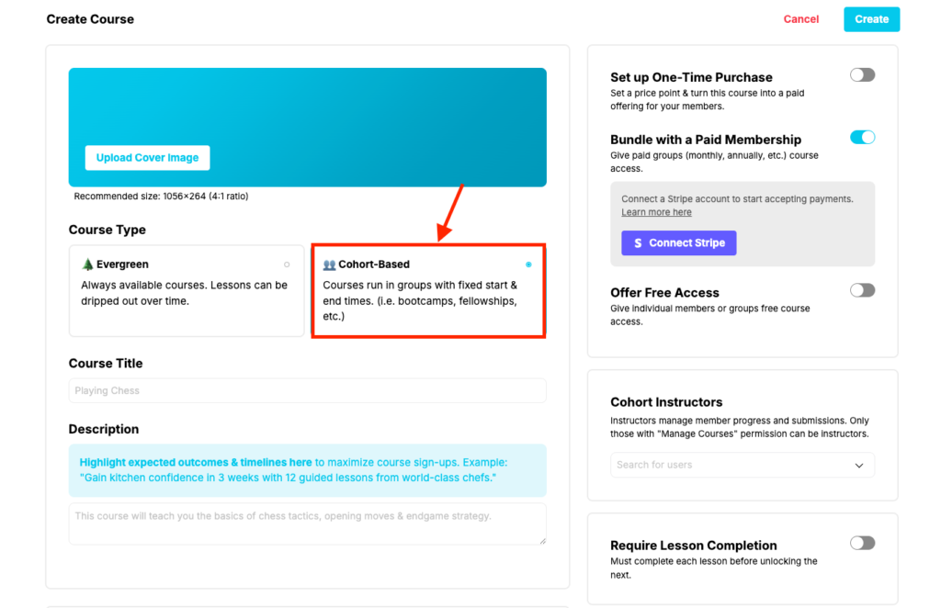This screenshot has height=608, width=941.
Task: Expand the Cohort Instructors dropdown chevron
Action: (x=859, y=466)
